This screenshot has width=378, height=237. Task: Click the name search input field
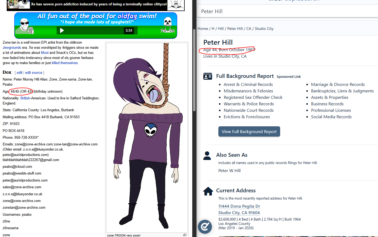(x=287, y=11)
